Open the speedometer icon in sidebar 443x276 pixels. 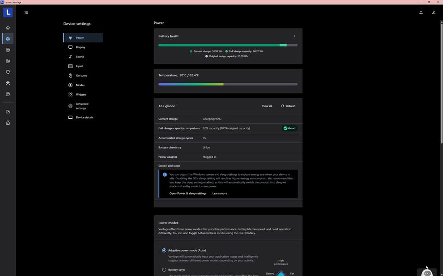point(8,111)
